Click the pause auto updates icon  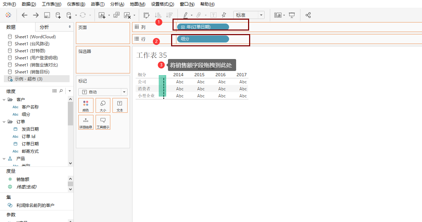point(69,15)
